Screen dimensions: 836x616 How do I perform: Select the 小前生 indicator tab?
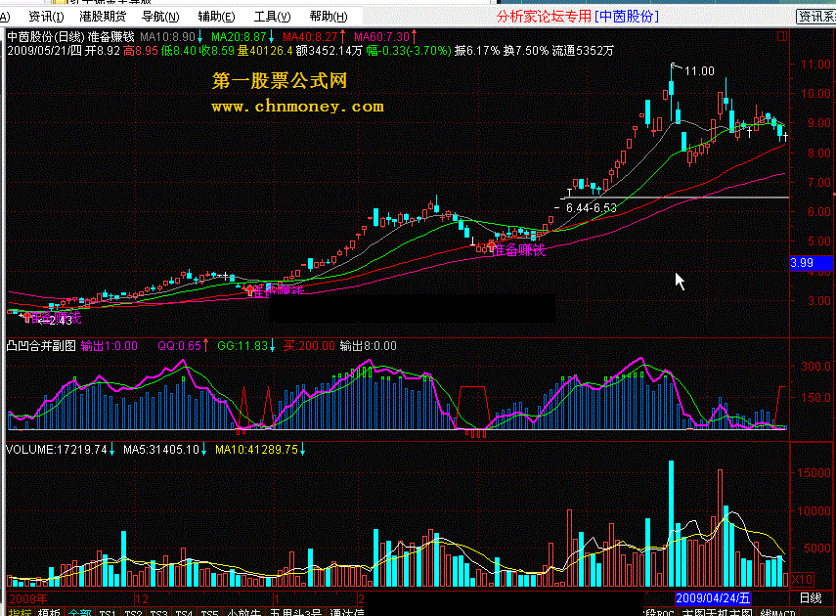(x=243, y=612)
